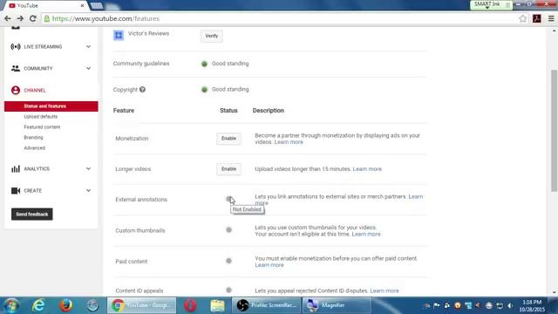
Task: Click the Copyright help question mark
Action: (142, 89)
